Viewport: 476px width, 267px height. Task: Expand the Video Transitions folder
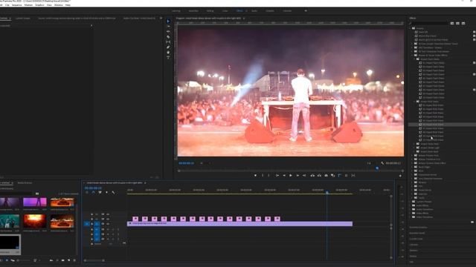click(411, 217)
